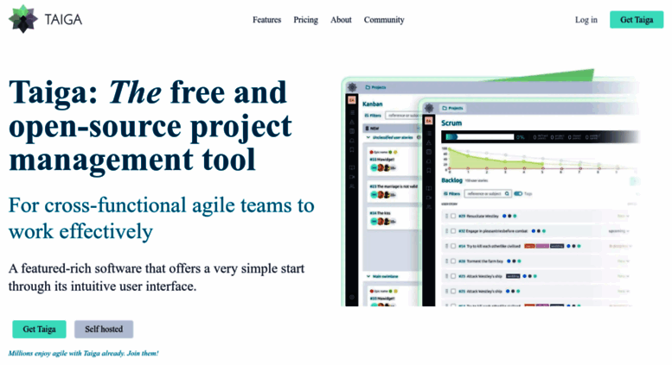
Task: Click the magnifier icon in Backlog search field
Action: (507, 193)
